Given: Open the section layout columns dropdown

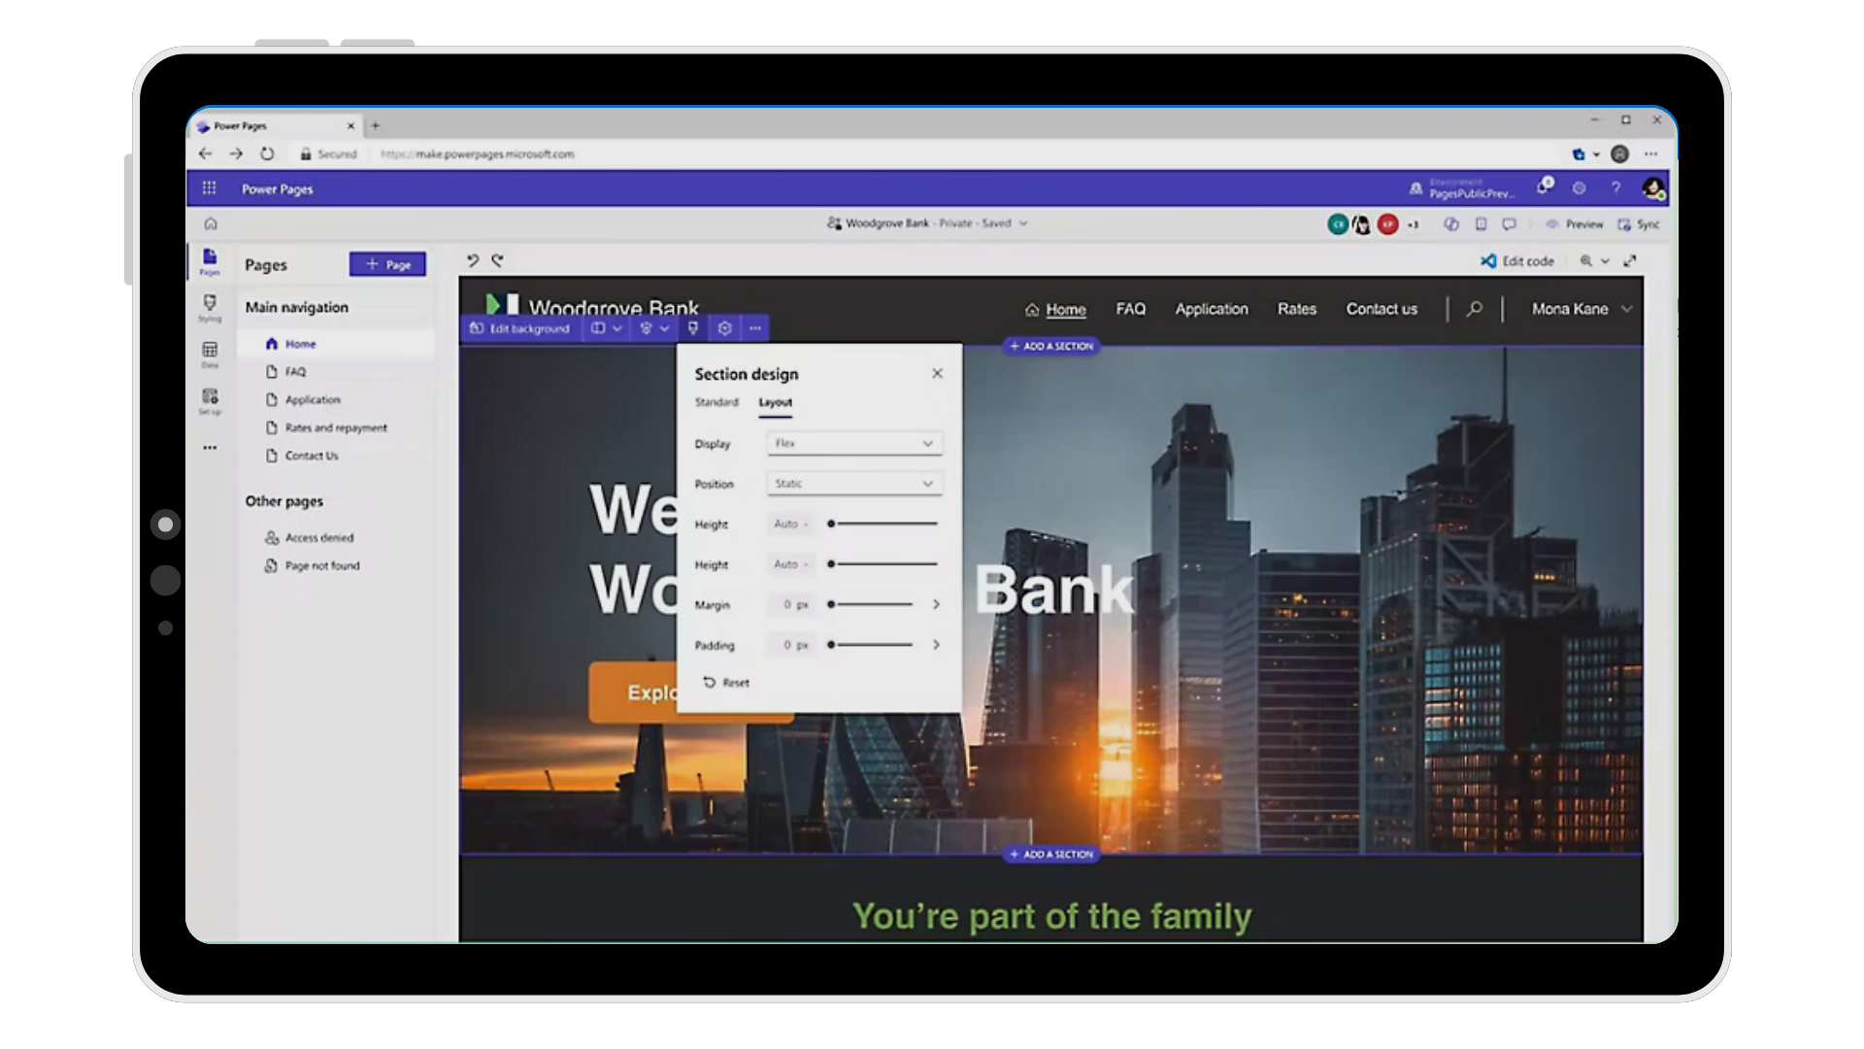Looking at the screenshot, I should [606, 328].
